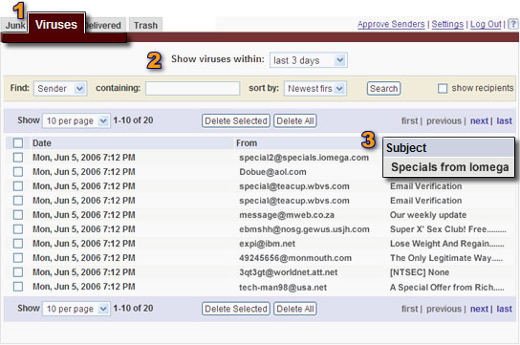Enable the 'show recipients' checkbox
This screenshot has height=345, width=520.
click(443, 89)
